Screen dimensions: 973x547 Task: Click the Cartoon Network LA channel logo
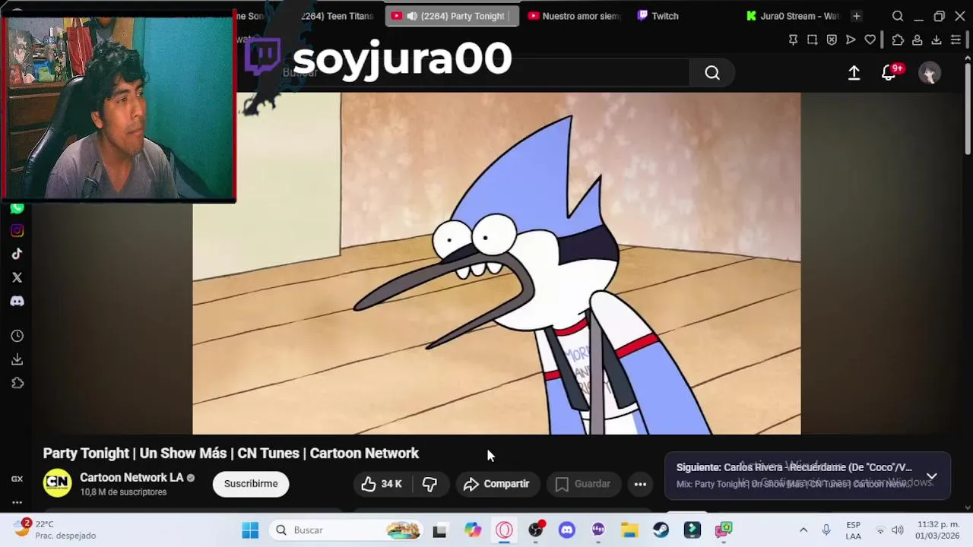coord(57,483)
